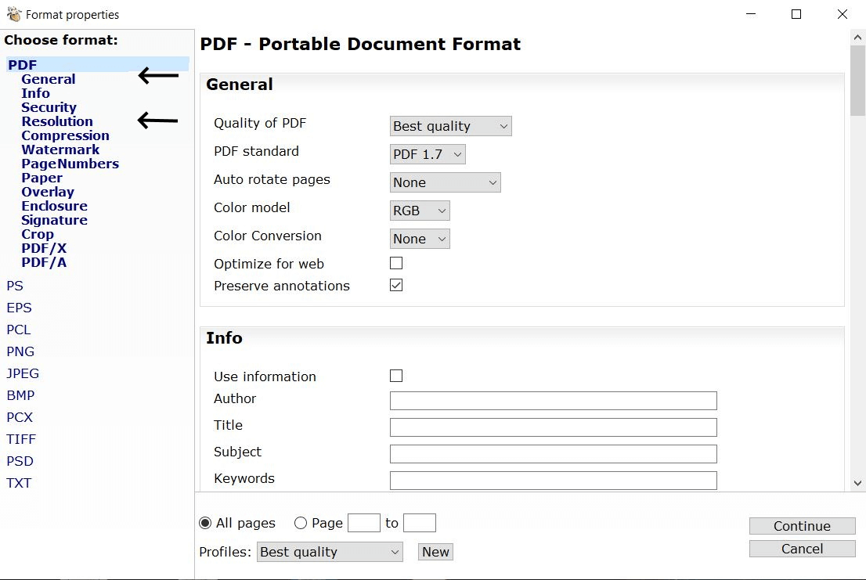
Task: Select the All pages radio button
Action: 206,523
